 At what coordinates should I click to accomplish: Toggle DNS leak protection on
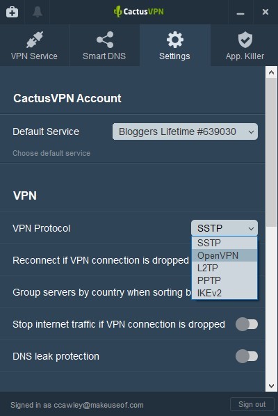coord(247,356)
